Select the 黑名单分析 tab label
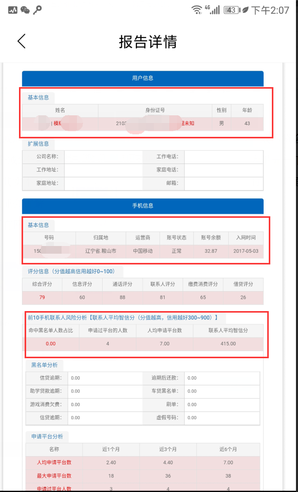This screenshot has width=298, height=492. click(x=44, y=365)
